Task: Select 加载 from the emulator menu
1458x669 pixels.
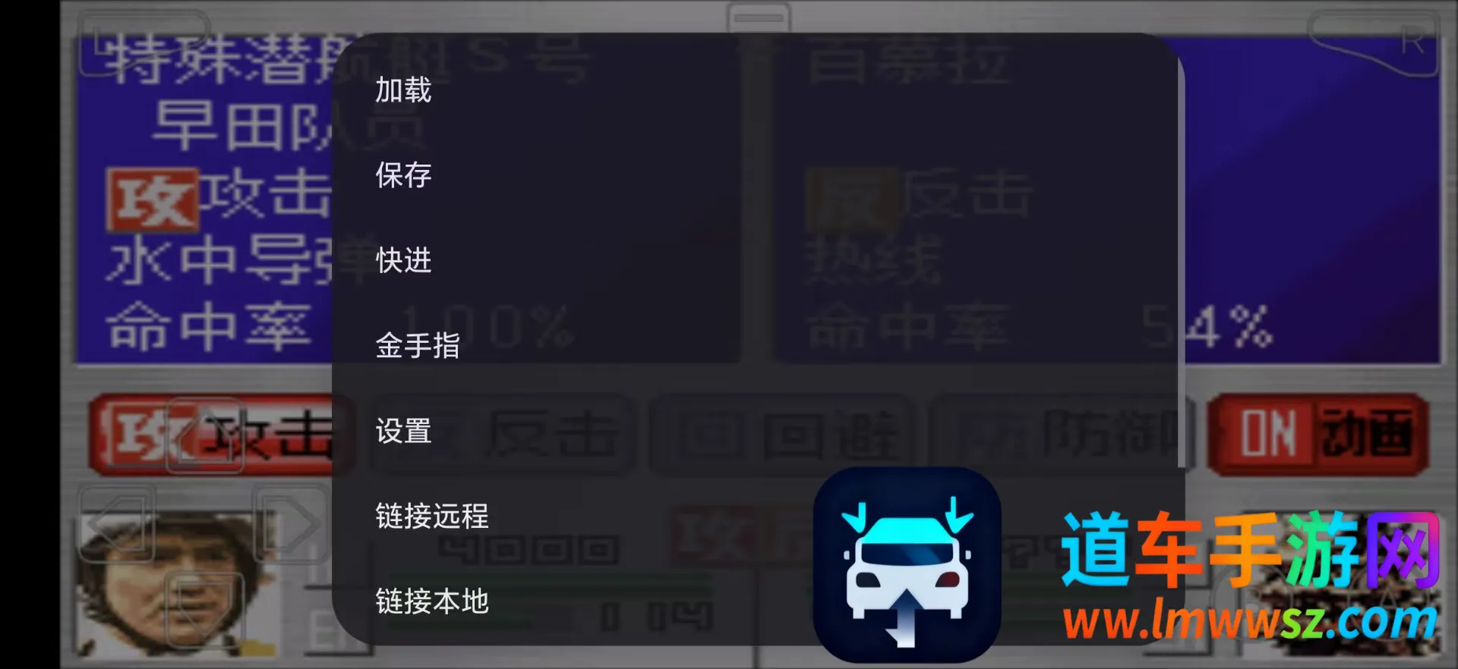Action: point(403,90)
